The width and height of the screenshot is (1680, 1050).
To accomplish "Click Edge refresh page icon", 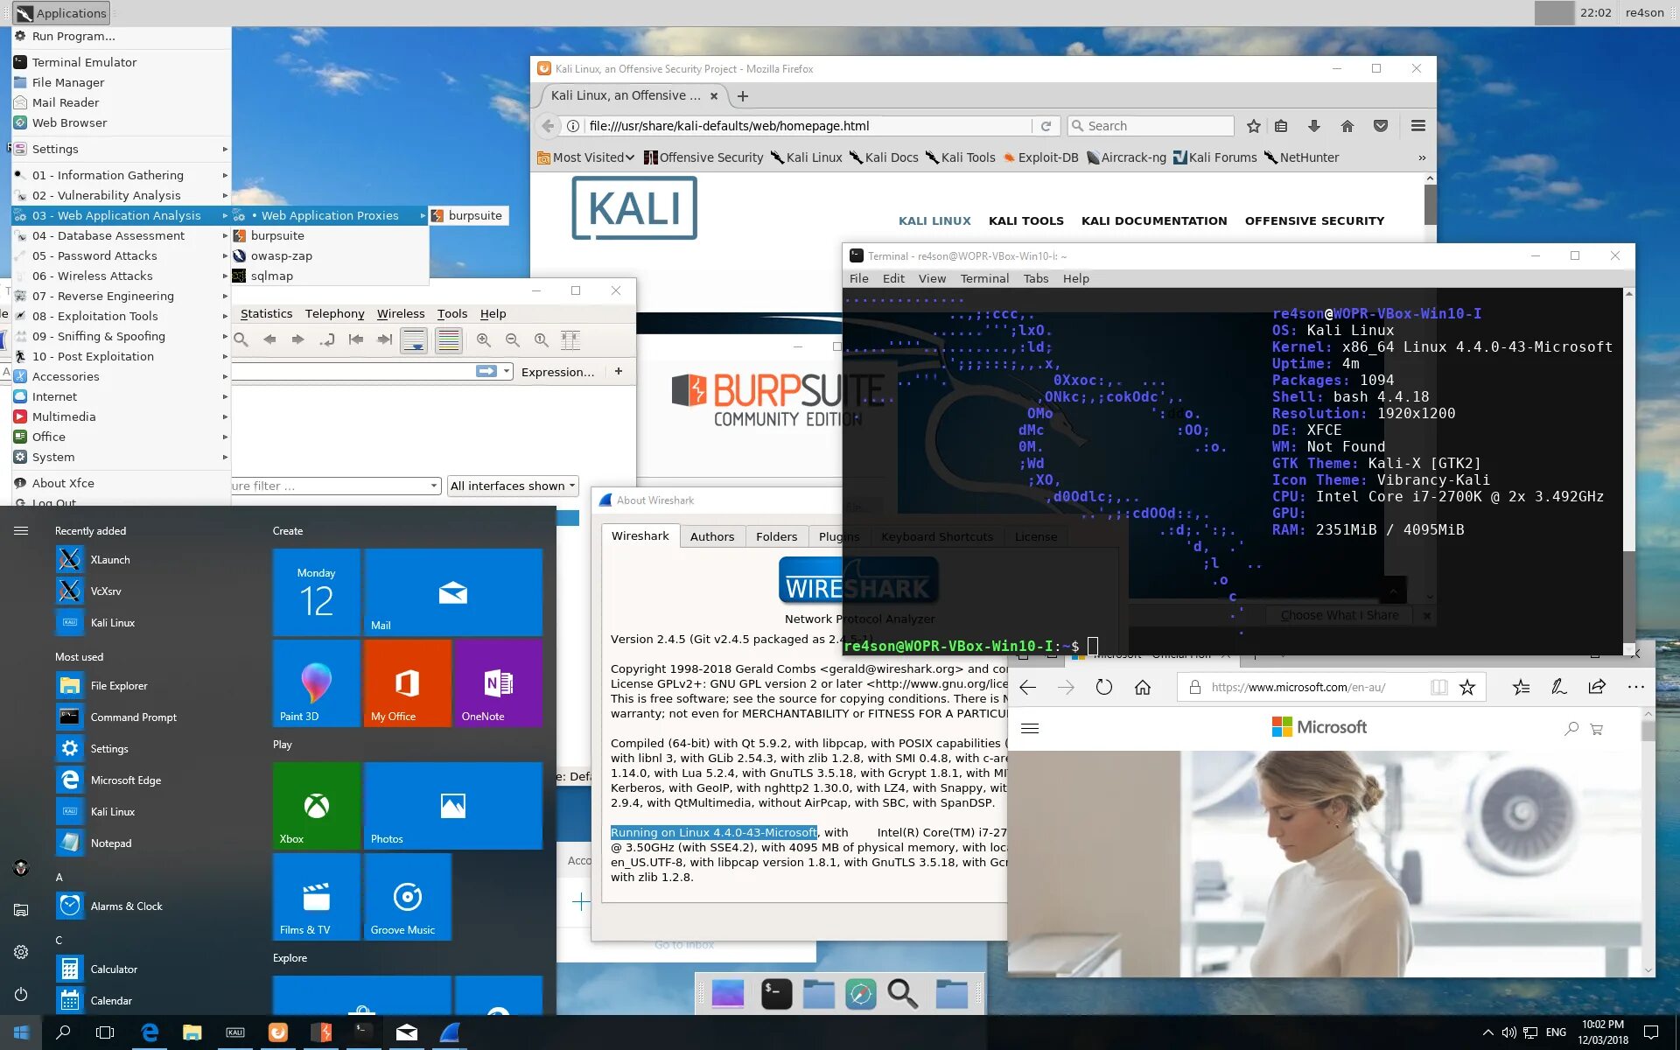I will point(1104,688).
